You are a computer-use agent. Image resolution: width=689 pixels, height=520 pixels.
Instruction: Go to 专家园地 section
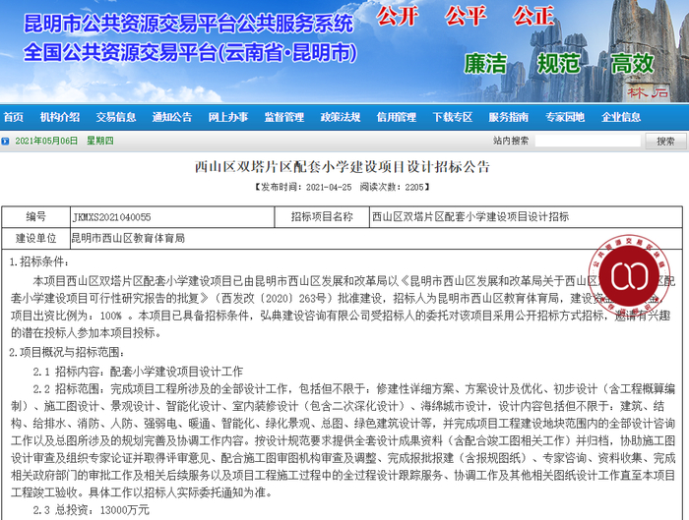tap(565, 117)
